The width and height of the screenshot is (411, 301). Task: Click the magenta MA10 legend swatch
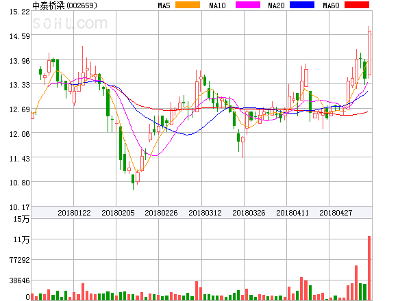click(248, 5)
